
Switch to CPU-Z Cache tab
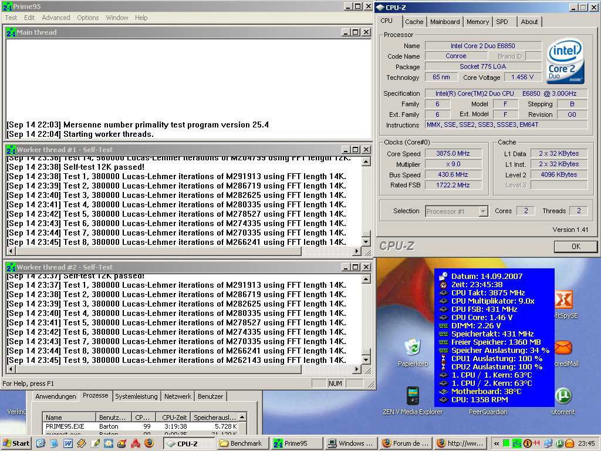tap(414, 22)
